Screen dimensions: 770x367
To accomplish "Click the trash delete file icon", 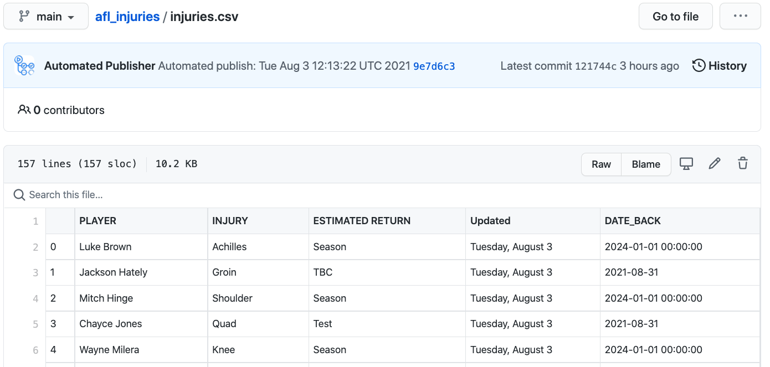I will 743,164.
